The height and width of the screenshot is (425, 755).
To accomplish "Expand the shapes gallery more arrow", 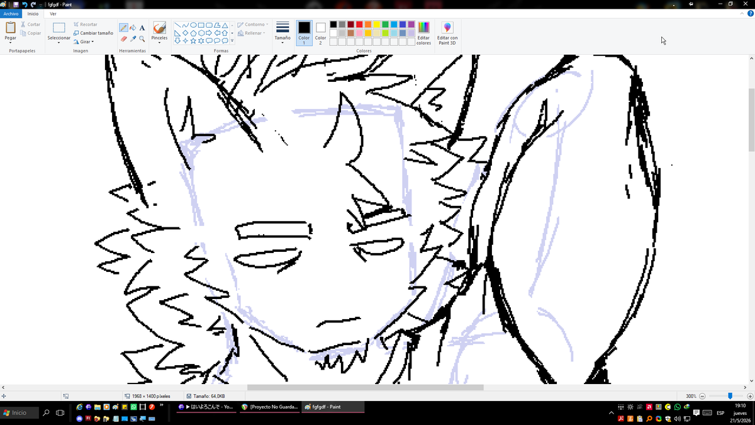I will [x=232, y=41].
